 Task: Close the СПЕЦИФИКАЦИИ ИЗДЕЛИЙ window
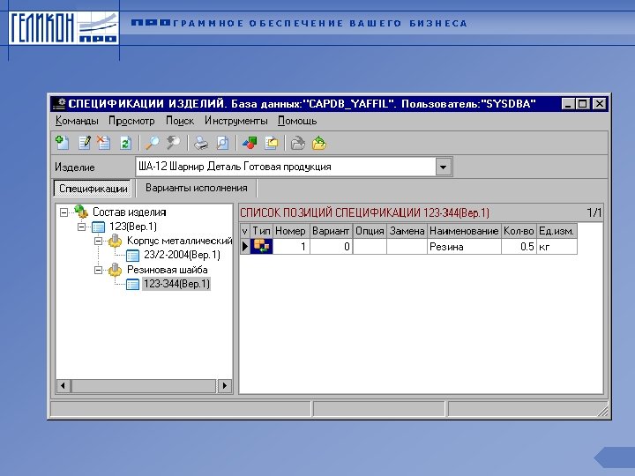(600, 104)
